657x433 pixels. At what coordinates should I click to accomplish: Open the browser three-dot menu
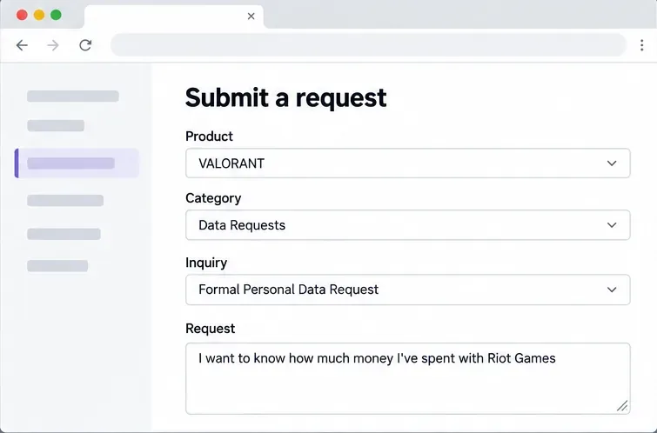pos(641,45)
